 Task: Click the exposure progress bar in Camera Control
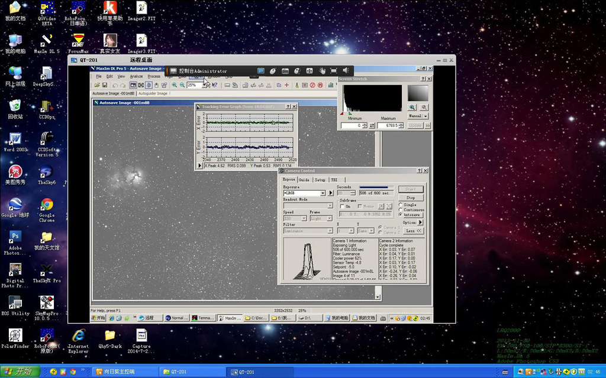(x=376, y=187)
